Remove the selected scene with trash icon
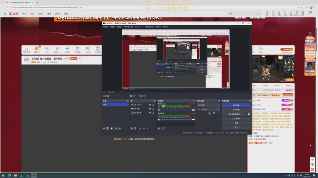The width and height of the screenshot is (318, 178). 108,128
